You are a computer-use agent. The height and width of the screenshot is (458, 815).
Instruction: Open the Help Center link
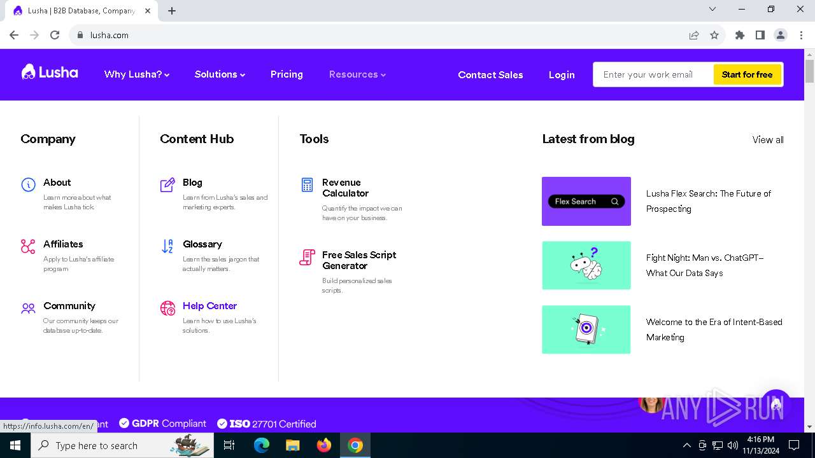pyautogui.click(x=209, y=306)
